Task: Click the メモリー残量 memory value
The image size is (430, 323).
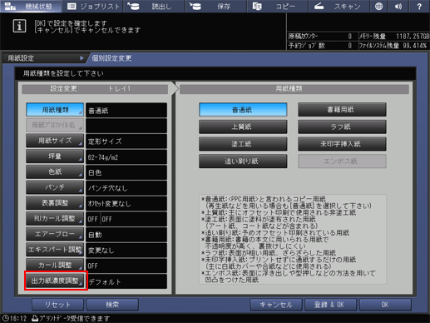Action: (412, 37)
